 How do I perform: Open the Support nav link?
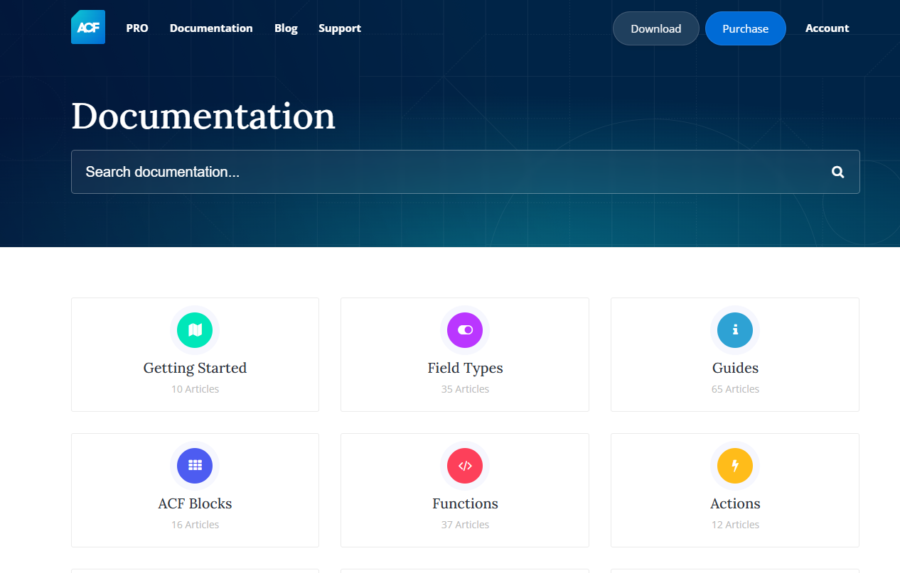[340, 28]
